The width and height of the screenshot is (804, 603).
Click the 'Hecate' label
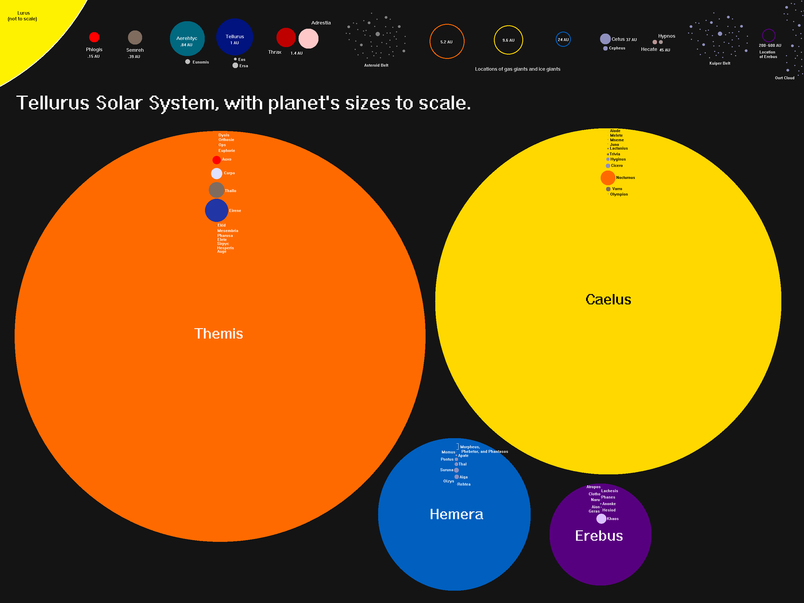[x=649, y=49]
